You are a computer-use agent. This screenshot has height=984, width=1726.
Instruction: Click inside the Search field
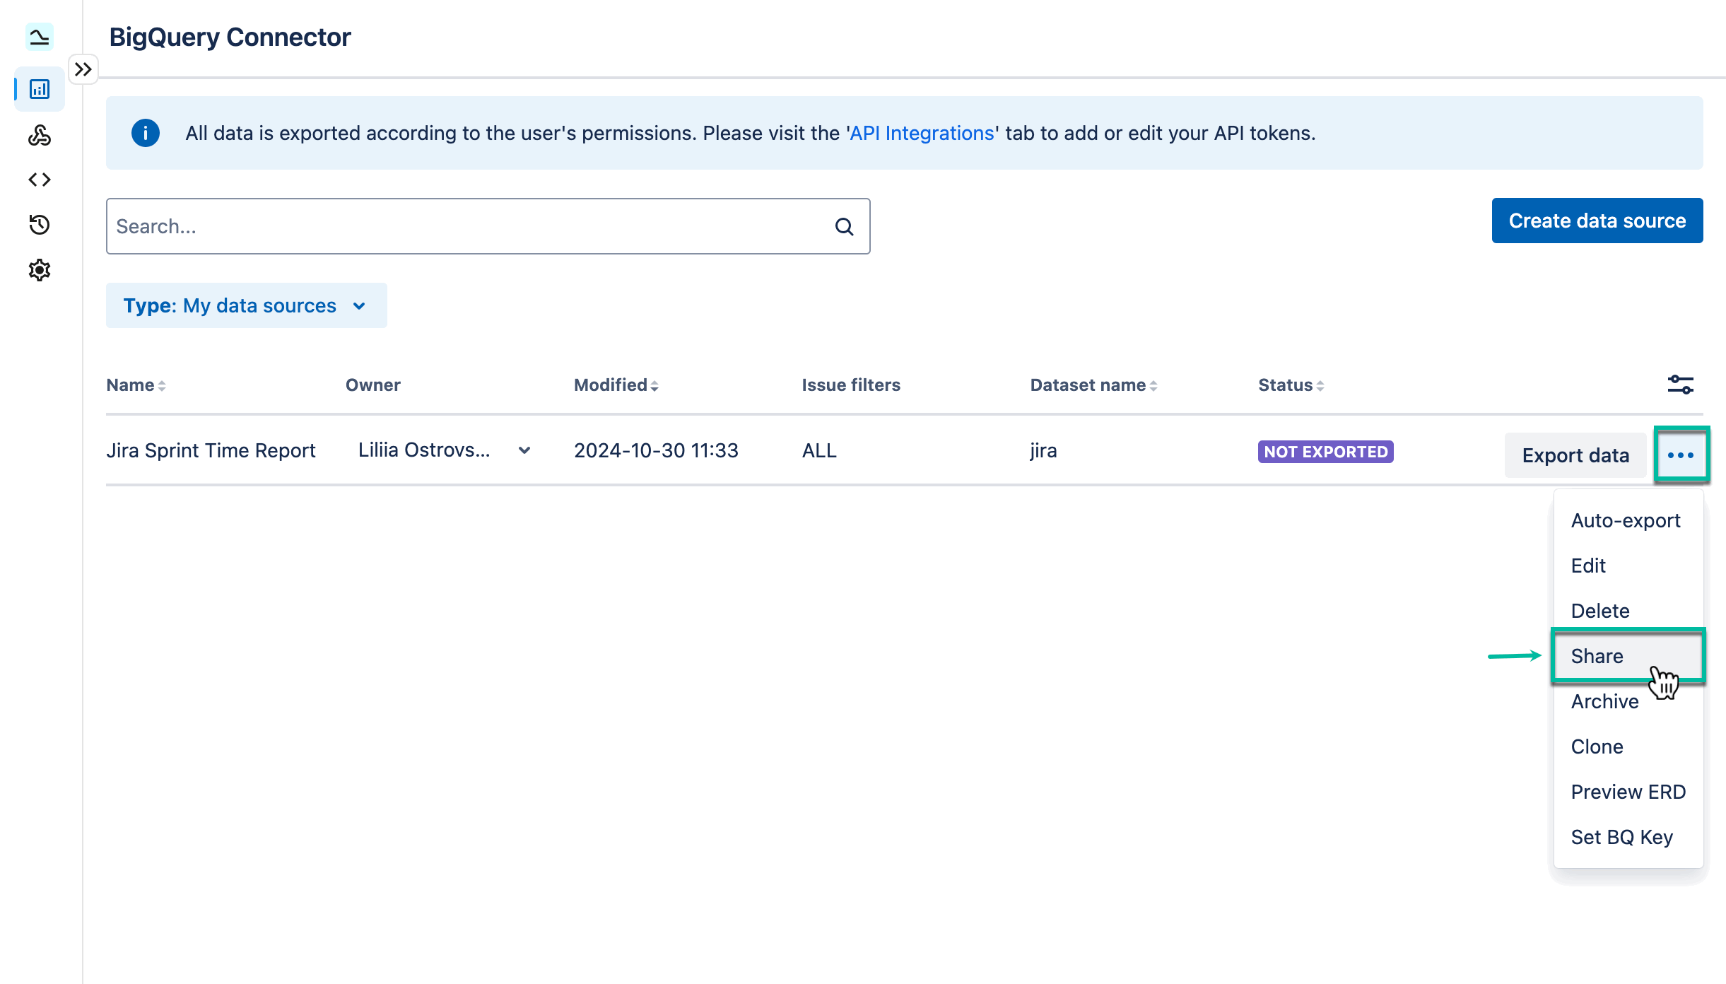pyautogui.click(x=424, y=226)
